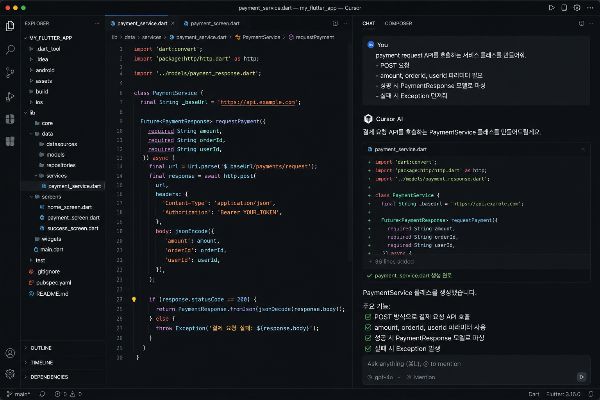Open the Search view in activity bar
The height and width of the screenshot is (400, 600).
[10, 49]
